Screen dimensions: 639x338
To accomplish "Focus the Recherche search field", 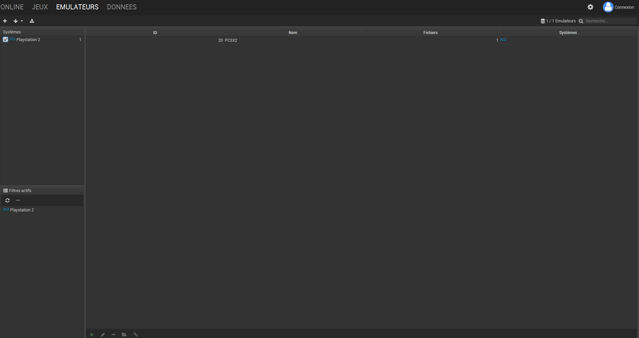I will [x=610, y=21].
